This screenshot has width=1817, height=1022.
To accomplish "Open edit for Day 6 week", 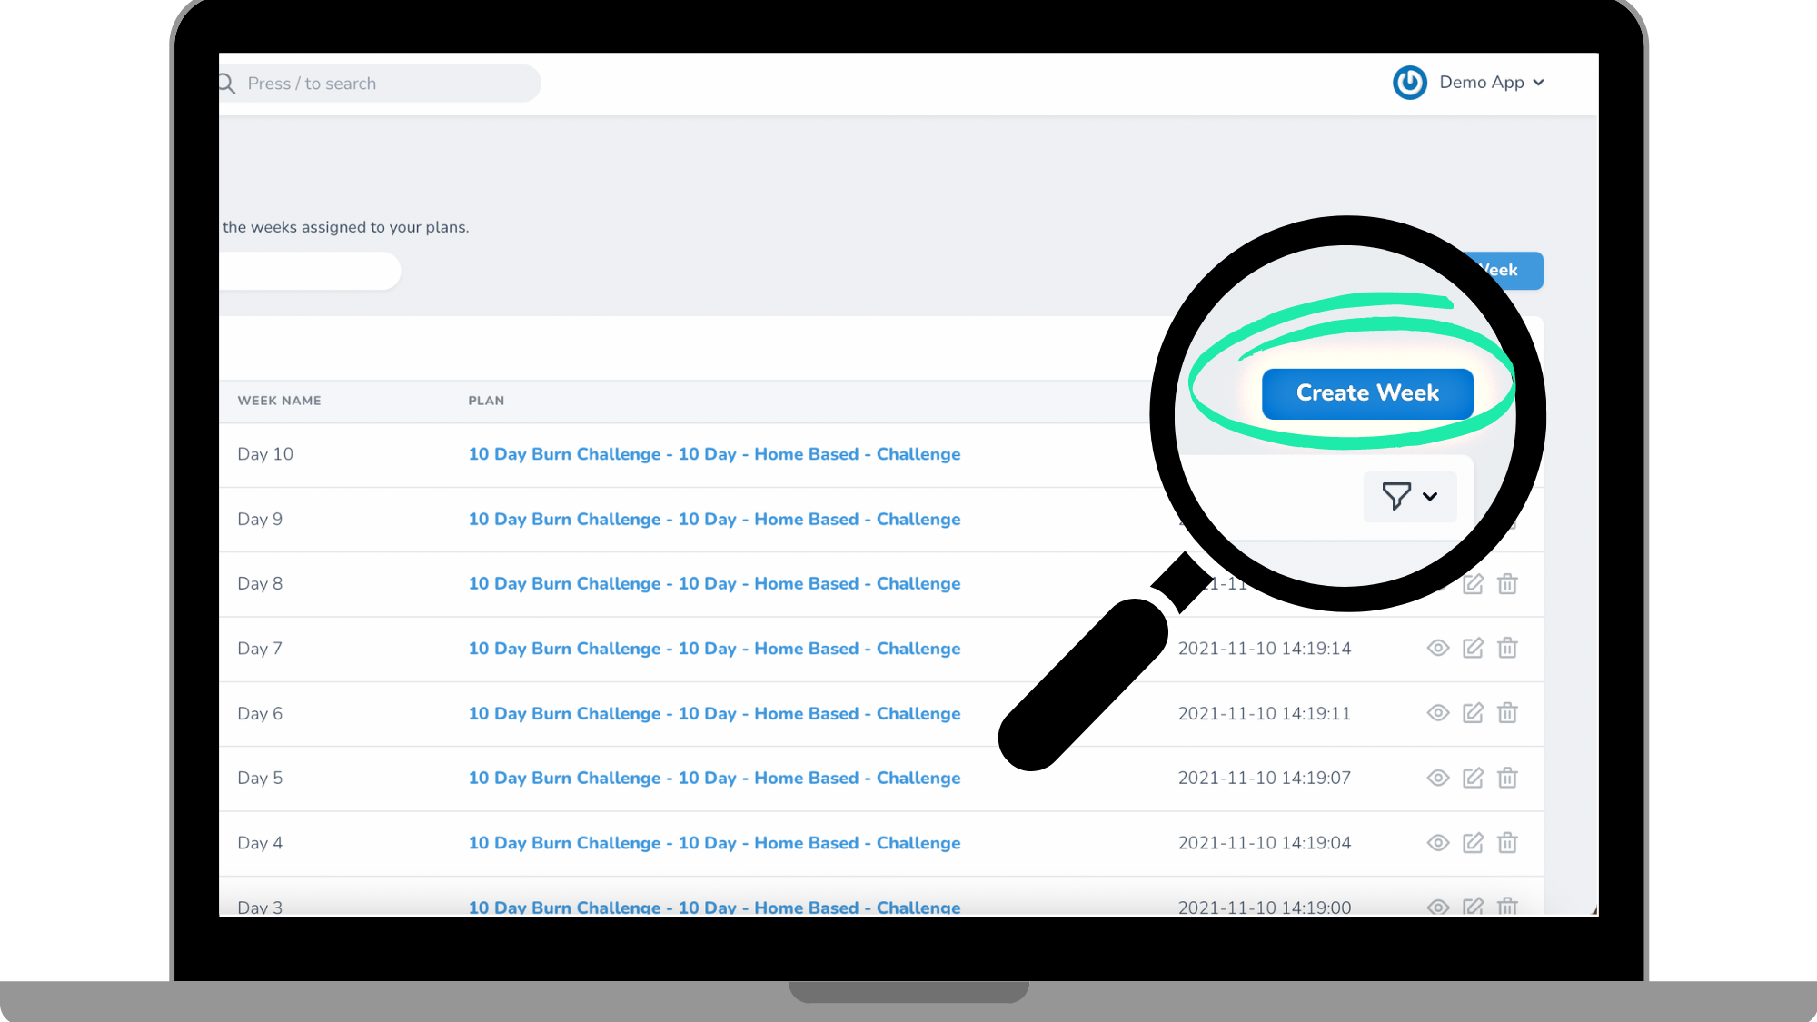I will [x=1473, y=713].
